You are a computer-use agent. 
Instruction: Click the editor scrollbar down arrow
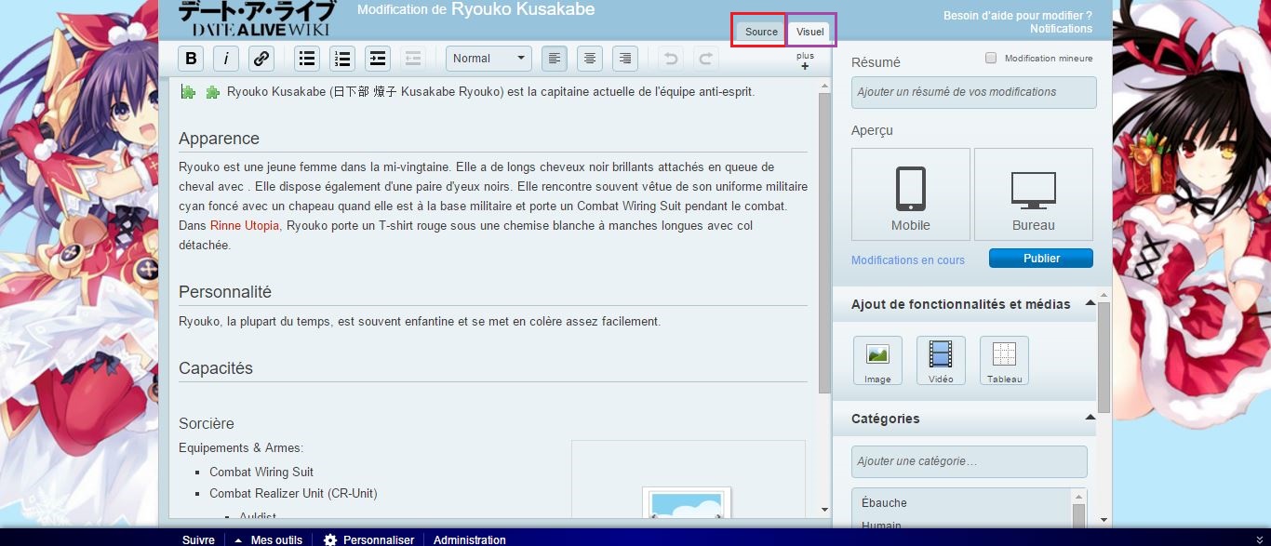(x=824, y=510)
